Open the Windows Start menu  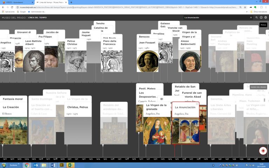coord(4,165)
